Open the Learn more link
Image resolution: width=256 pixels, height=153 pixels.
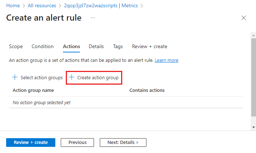pyautogui.click(x=167, y=60)
